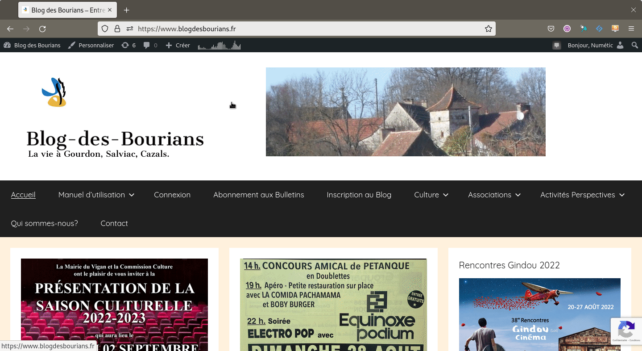Open the WordPress updates icon showing 6

click(x=128, y=45)
